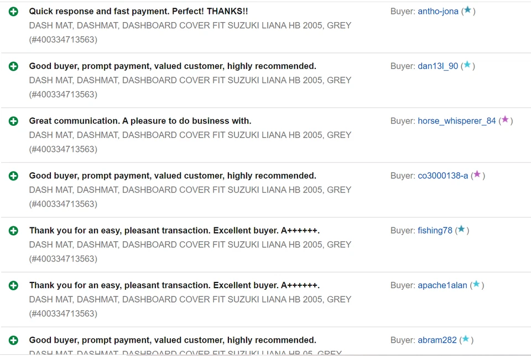Click the star icon beside dan13l_90
This screenshot has height=356, width=531.
[x=467, y=65]
